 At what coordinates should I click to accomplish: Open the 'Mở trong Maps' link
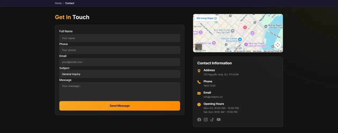pos(207,18)
